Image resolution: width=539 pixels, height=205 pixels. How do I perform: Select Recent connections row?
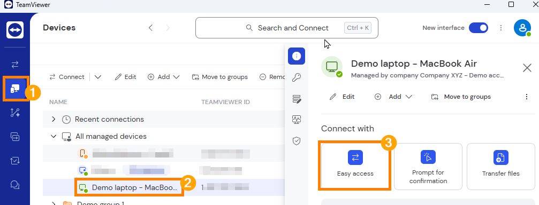coord(164,119)
